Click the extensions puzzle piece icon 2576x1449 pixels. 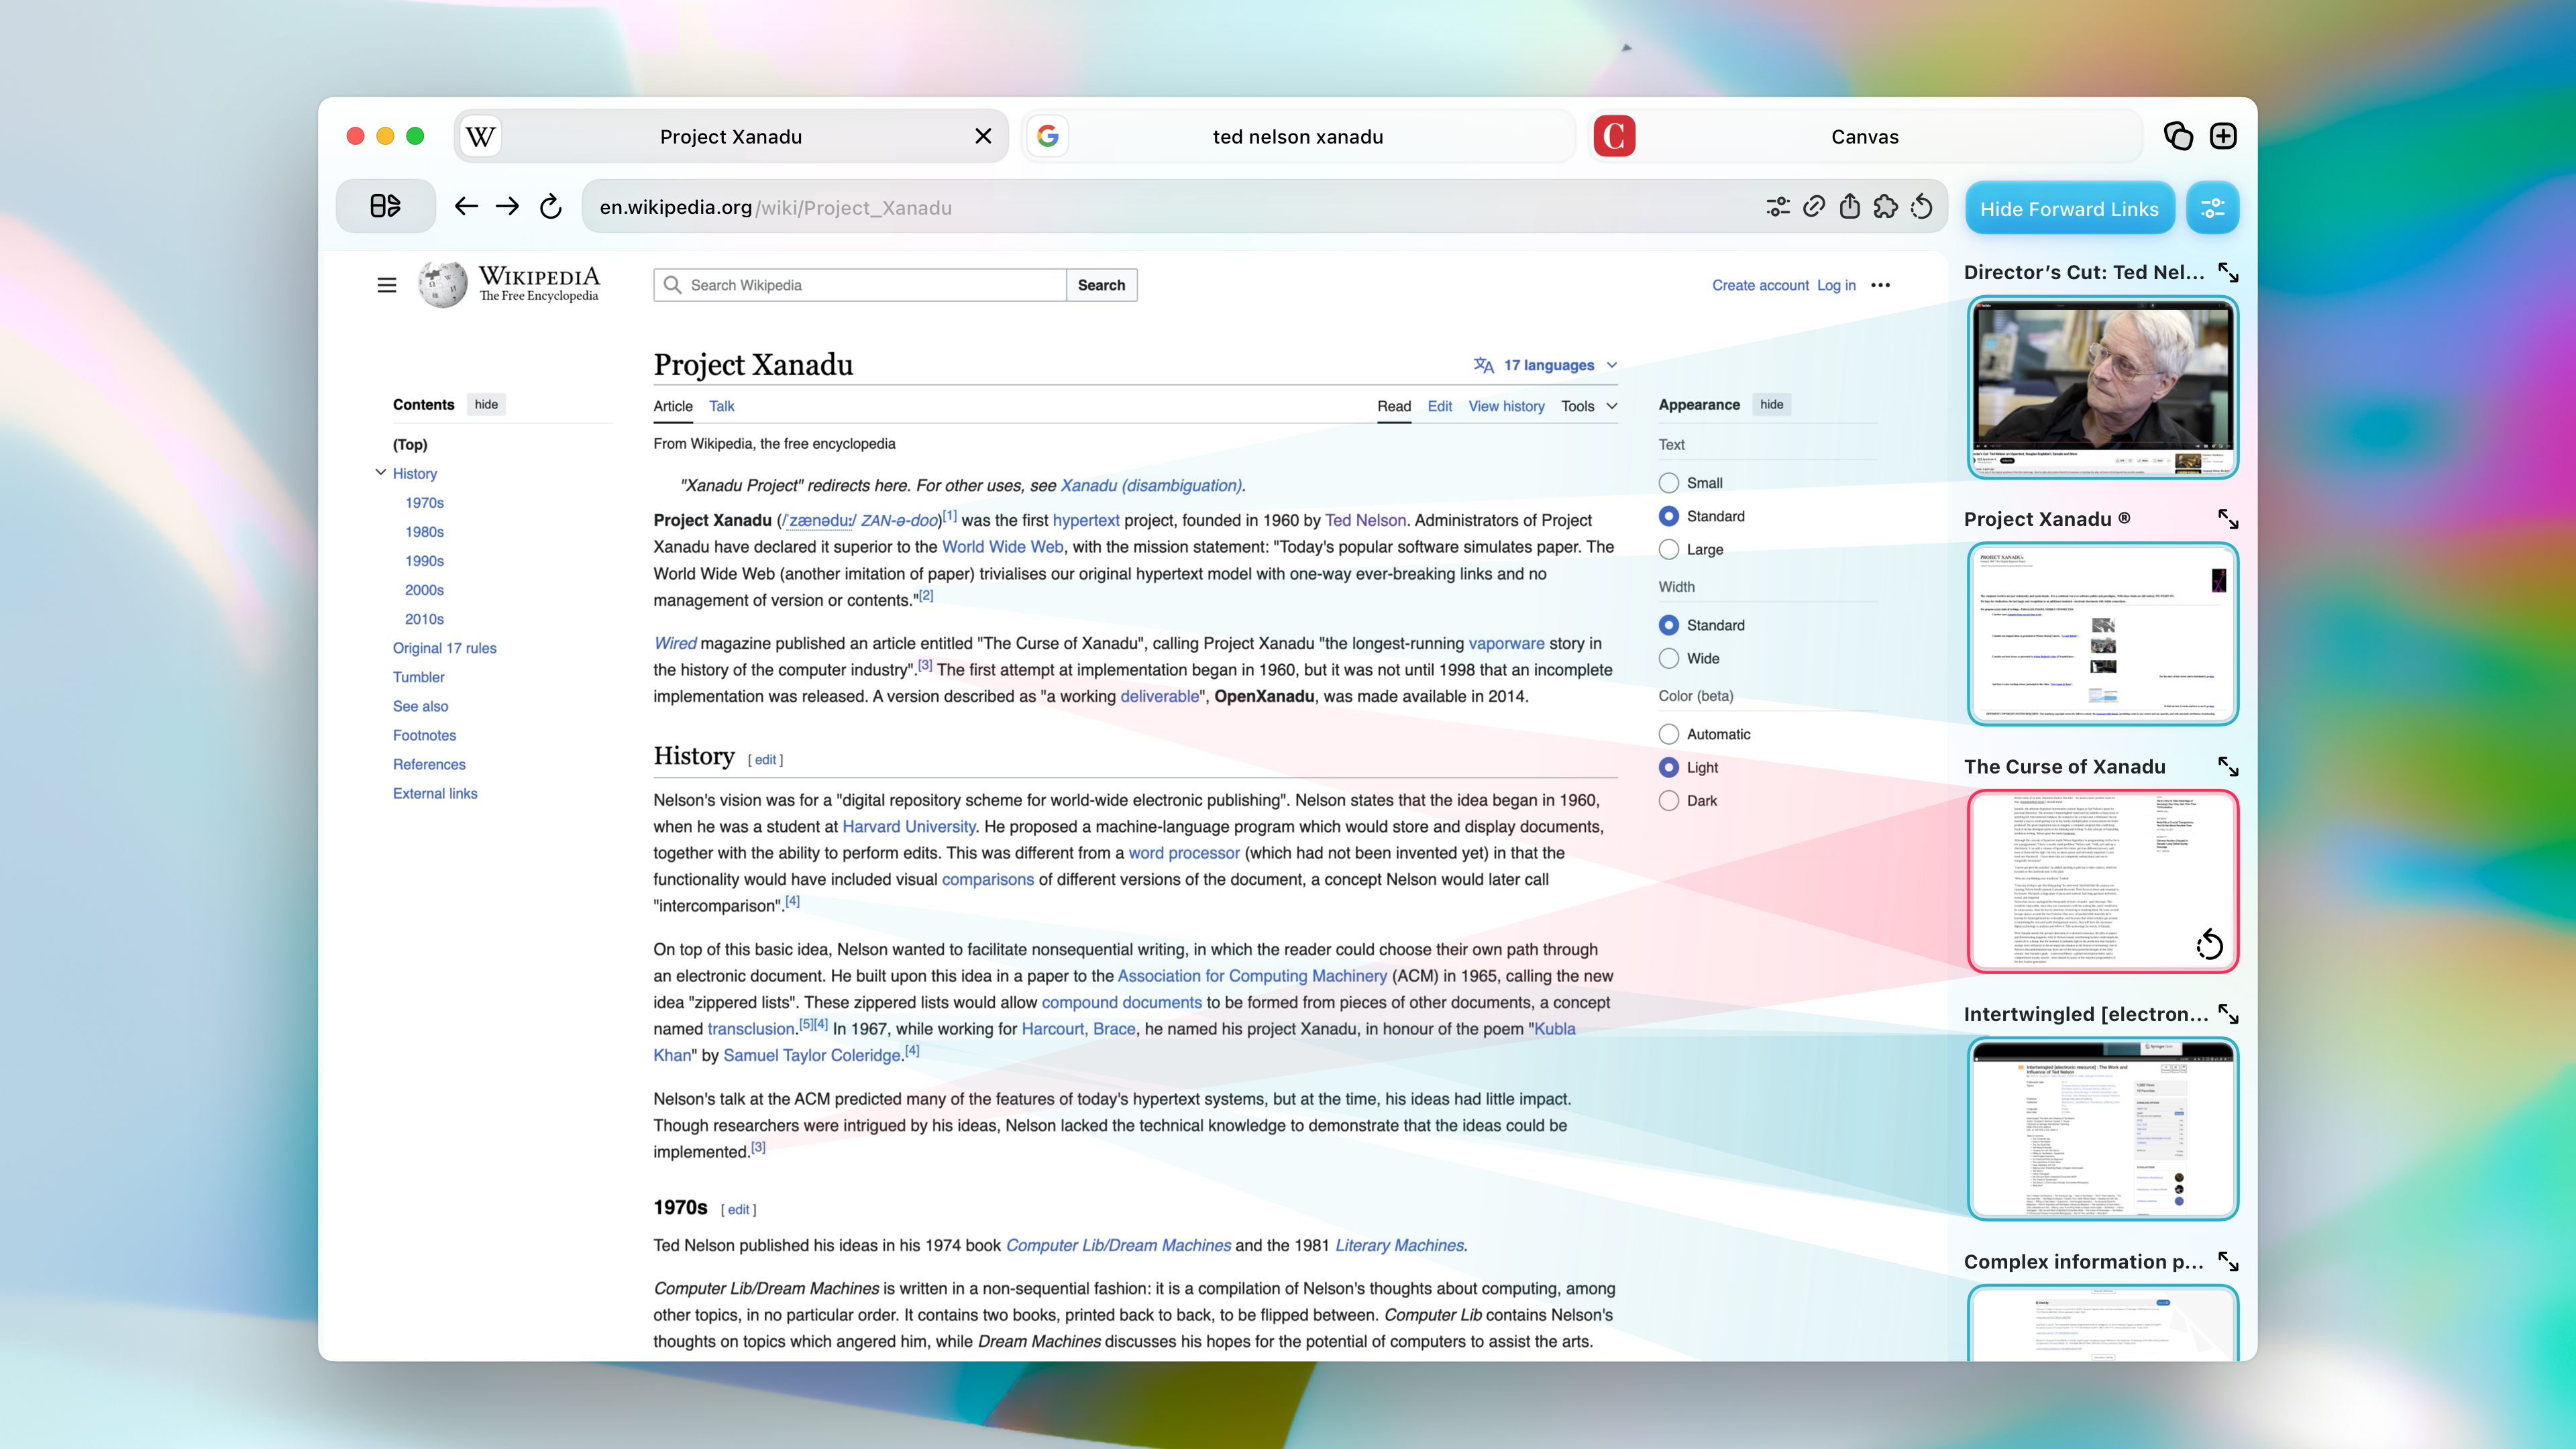[x=1885, y=207]
